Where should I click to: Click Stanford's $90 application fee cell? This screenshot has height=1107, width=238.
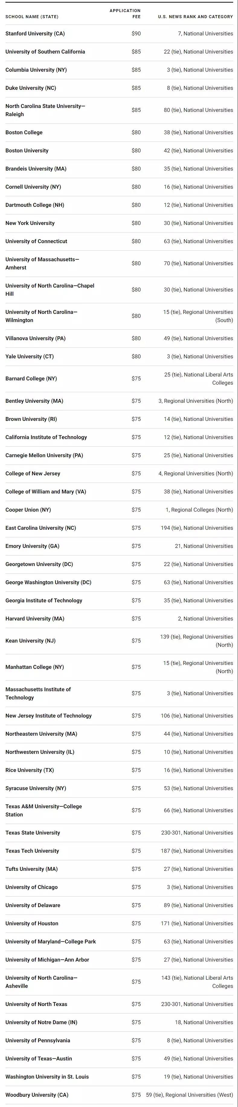coord(136,34)
